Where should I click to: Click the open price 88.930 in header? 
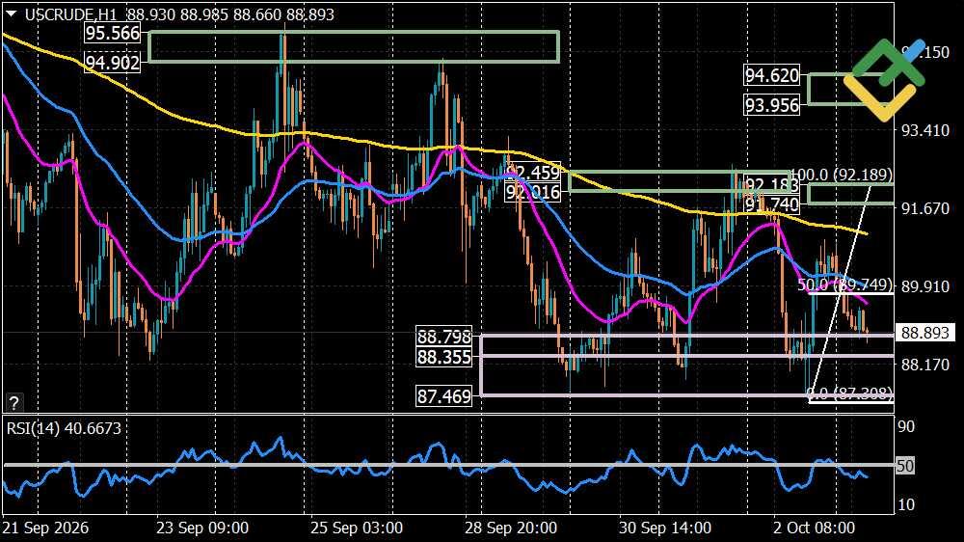pyautogui.click(x=151, y=14)
